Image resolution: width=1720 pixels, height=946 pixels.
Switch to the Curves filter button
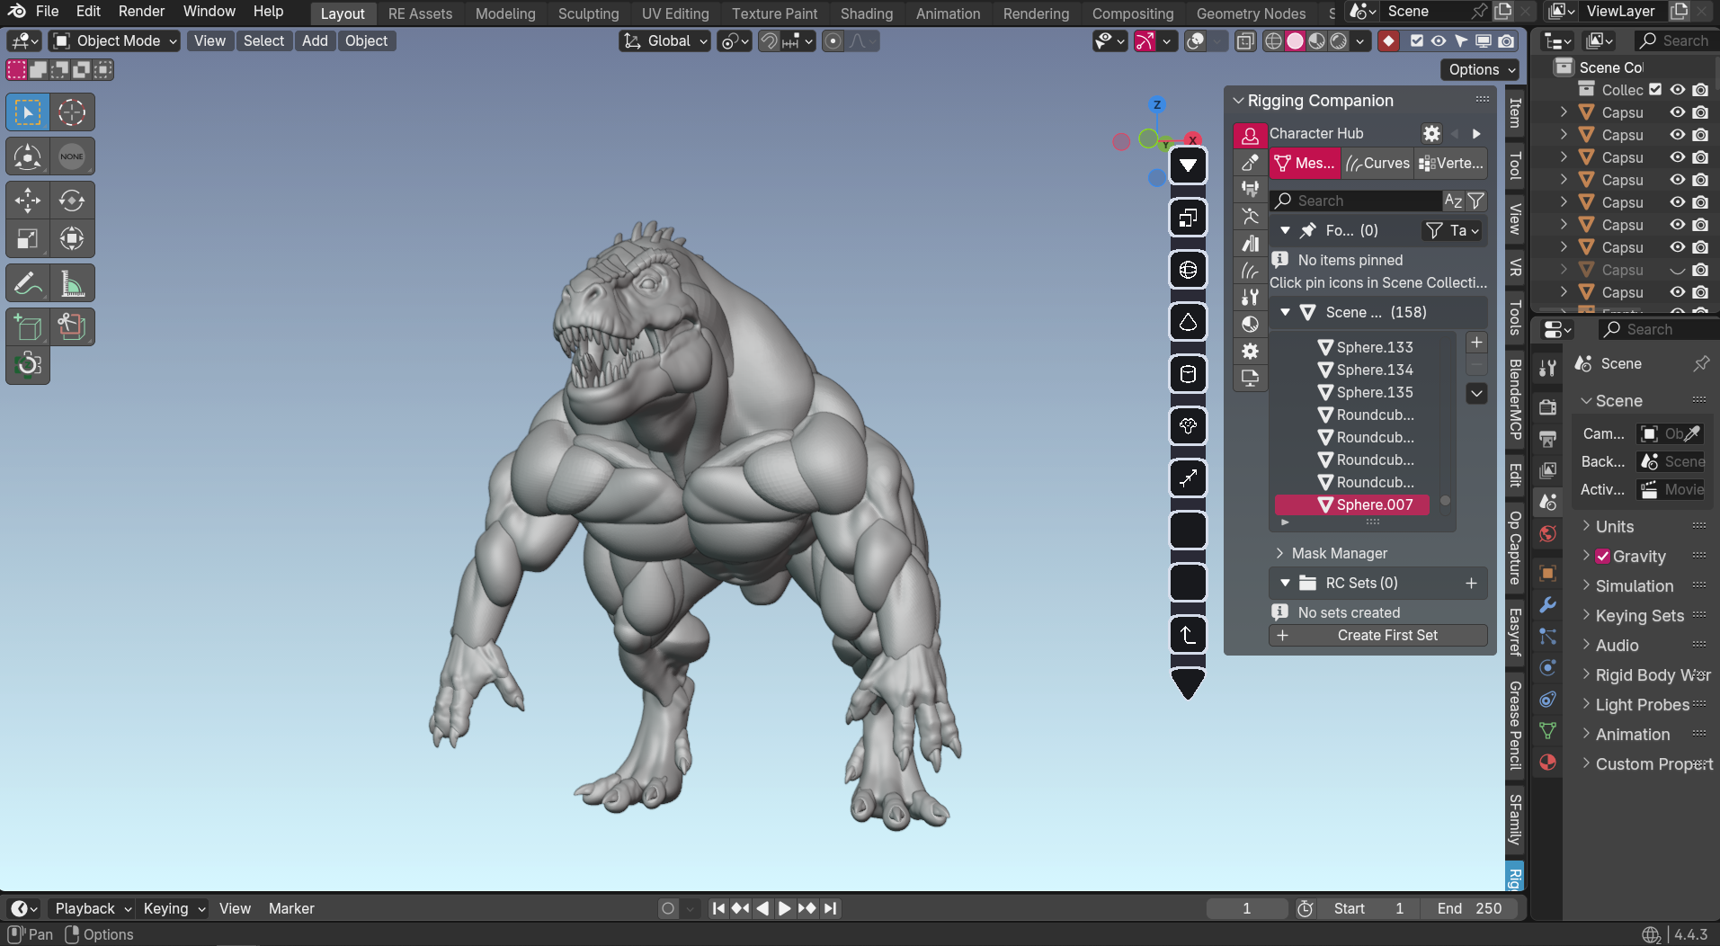tap(1377, 163)
